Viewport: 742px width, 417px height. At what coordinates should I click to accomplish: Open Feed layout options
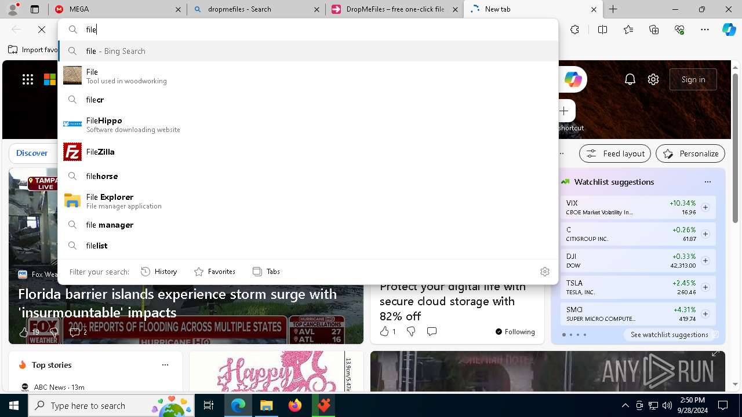click(615, 153)
